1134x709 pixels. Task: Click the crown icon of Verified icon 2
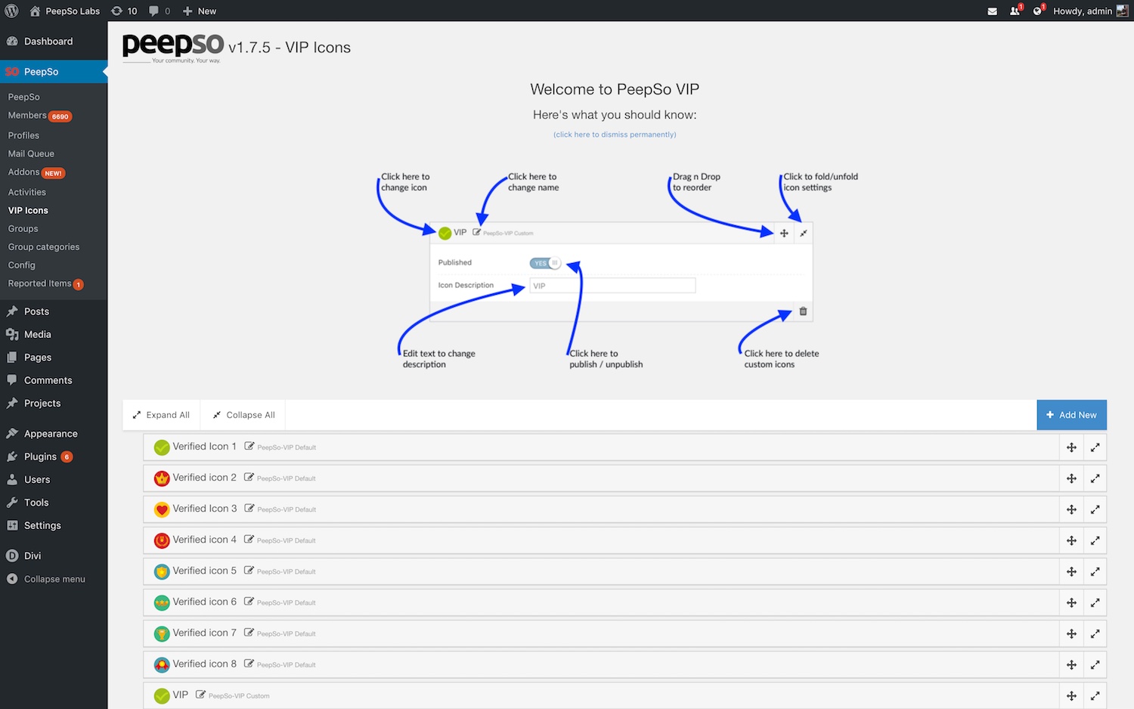pos(162,478)
